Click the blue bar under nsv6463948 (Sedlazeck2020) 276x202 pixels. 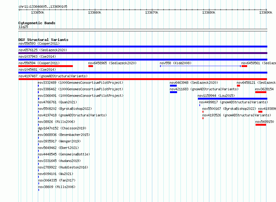tap(173, 86)
